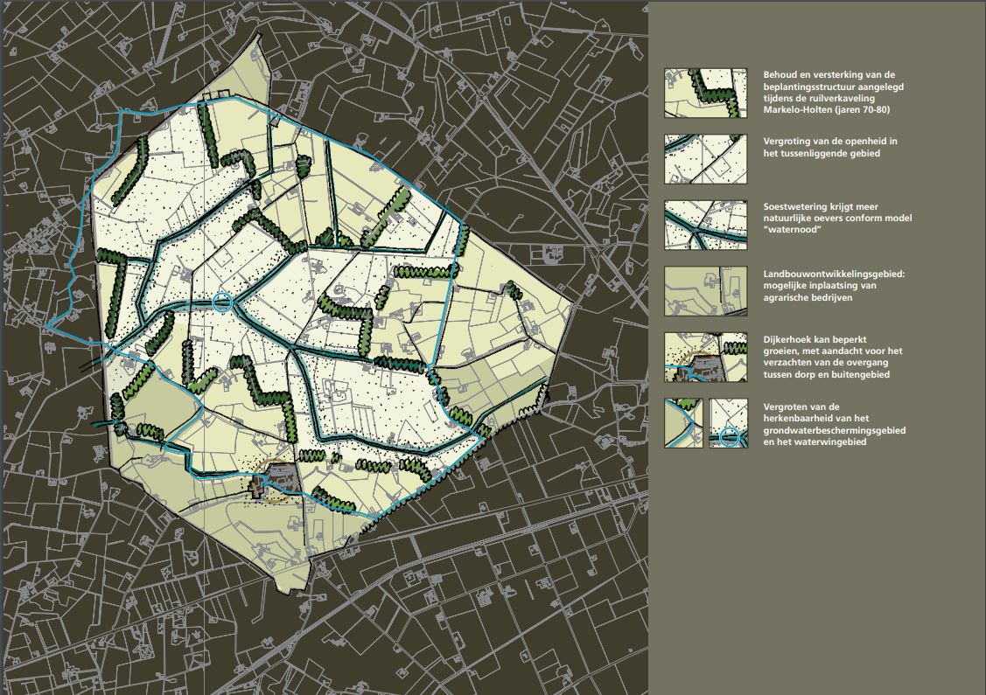The image size is (986, 695).
Task: Click the legend thumbnail containing the blue circle
Action: point(728,423)
